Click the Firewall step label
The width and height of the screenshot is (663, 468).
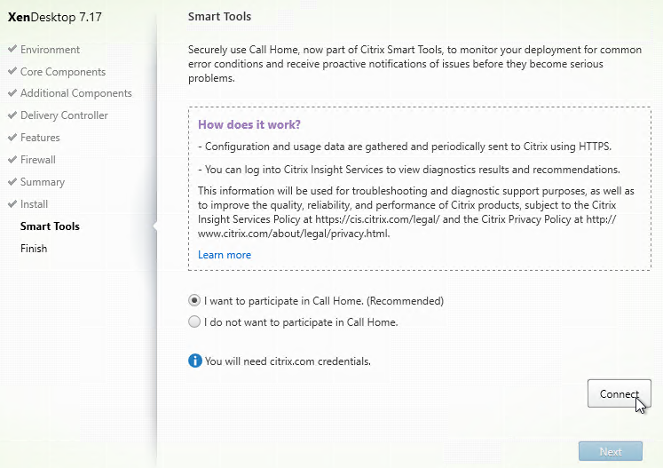[x=38, y=160]
